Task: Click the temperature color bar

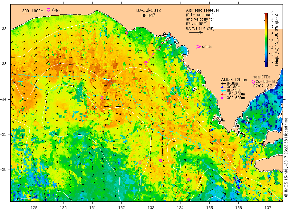Action: (266, 40)
